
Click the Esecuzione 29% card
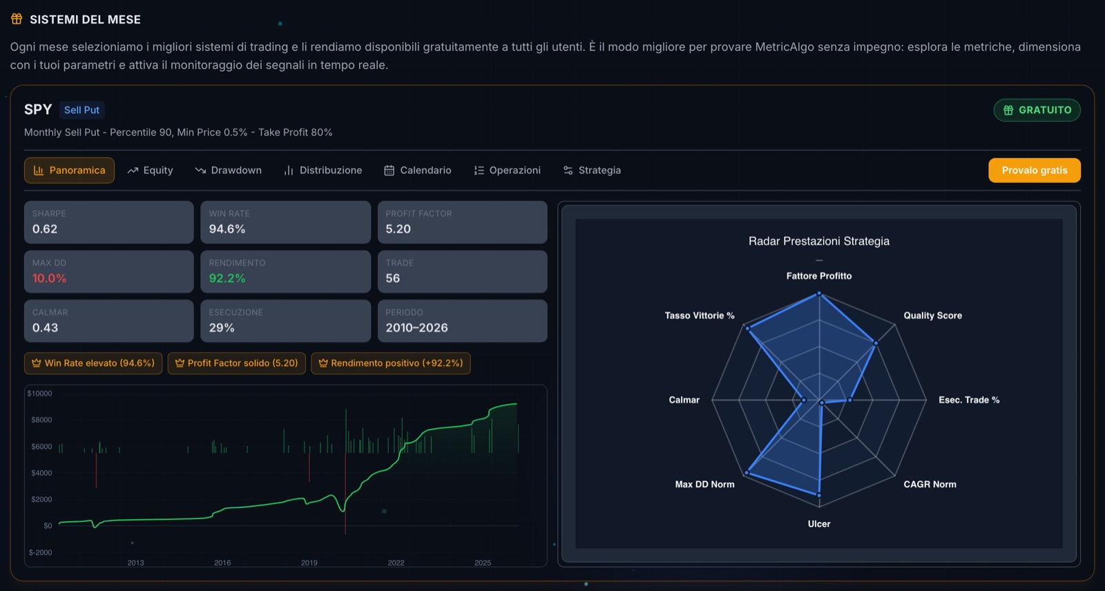pos(285,321)
